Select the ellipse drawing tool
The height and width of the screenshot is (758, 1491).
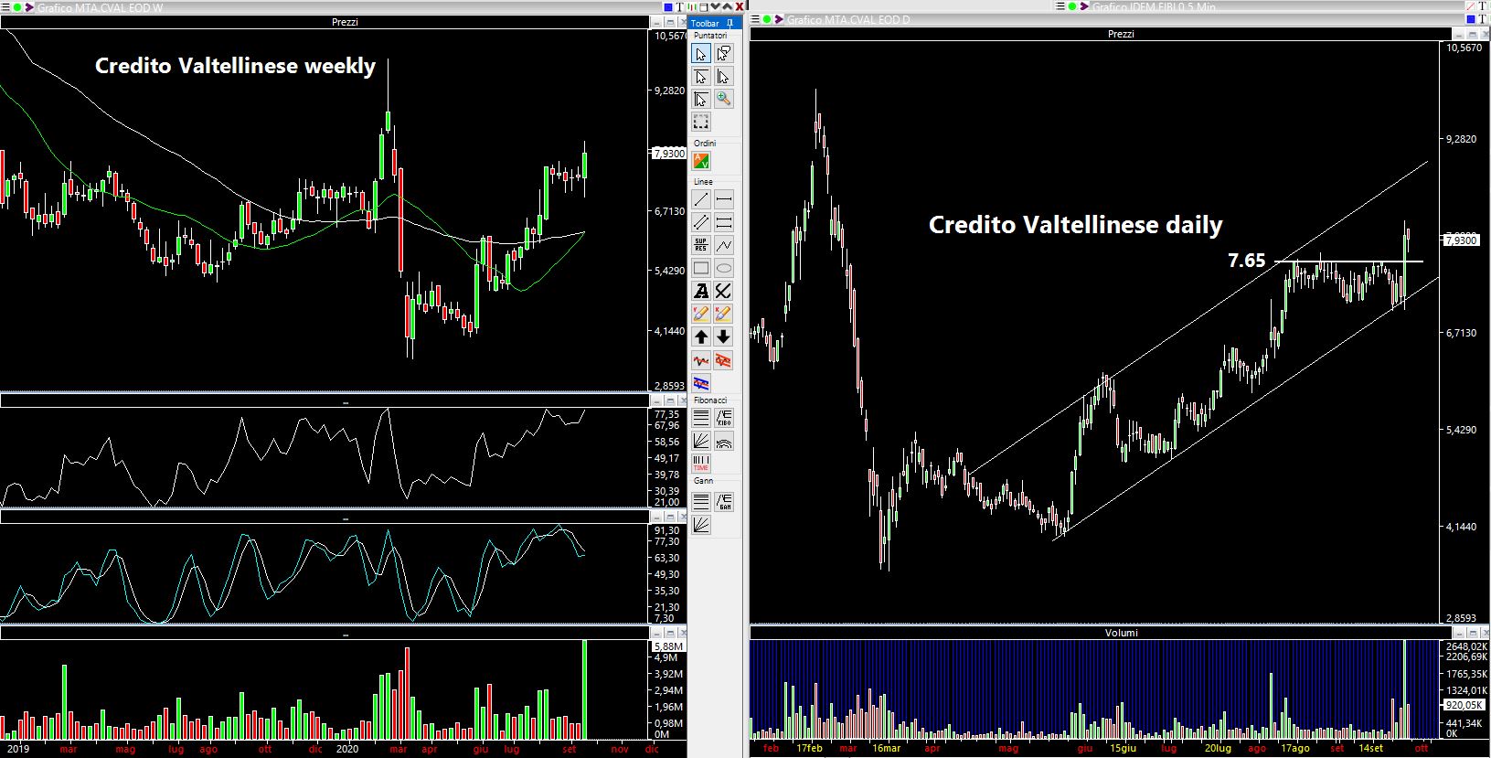(723, 268)
